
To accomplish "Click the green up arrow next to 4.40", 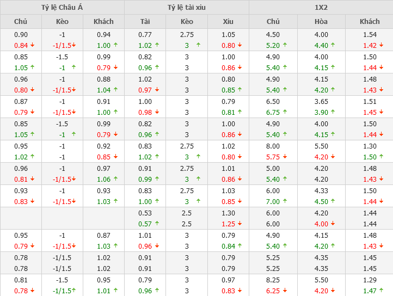I will point(333,46).
